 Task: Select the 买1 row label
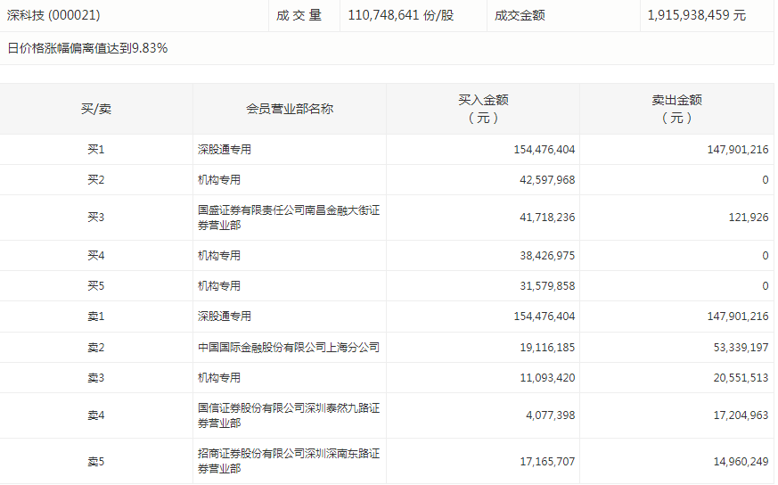tap(96, 150)
